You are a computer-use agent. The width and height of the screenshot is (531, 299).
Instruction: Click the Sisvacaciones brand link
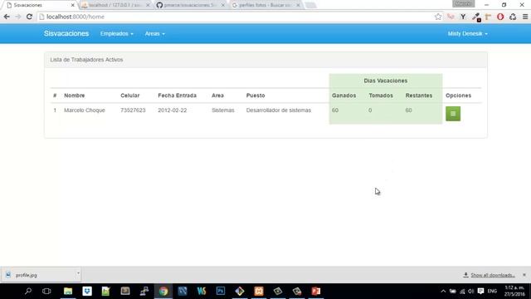pyautogui.click(x=66, y=33)
